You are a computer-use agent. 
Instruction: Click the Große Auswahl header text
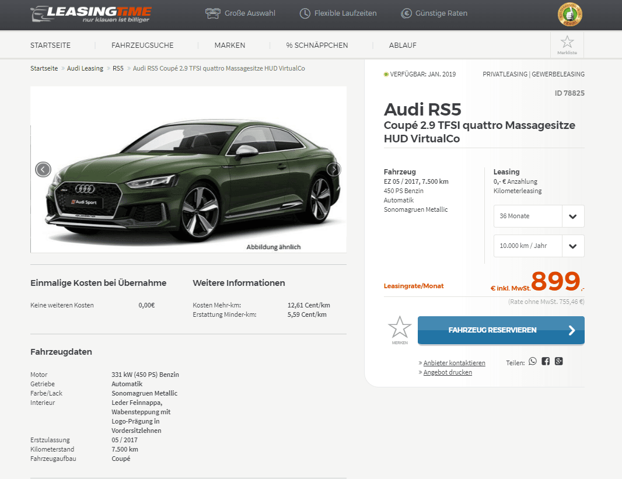click(250, 13)
